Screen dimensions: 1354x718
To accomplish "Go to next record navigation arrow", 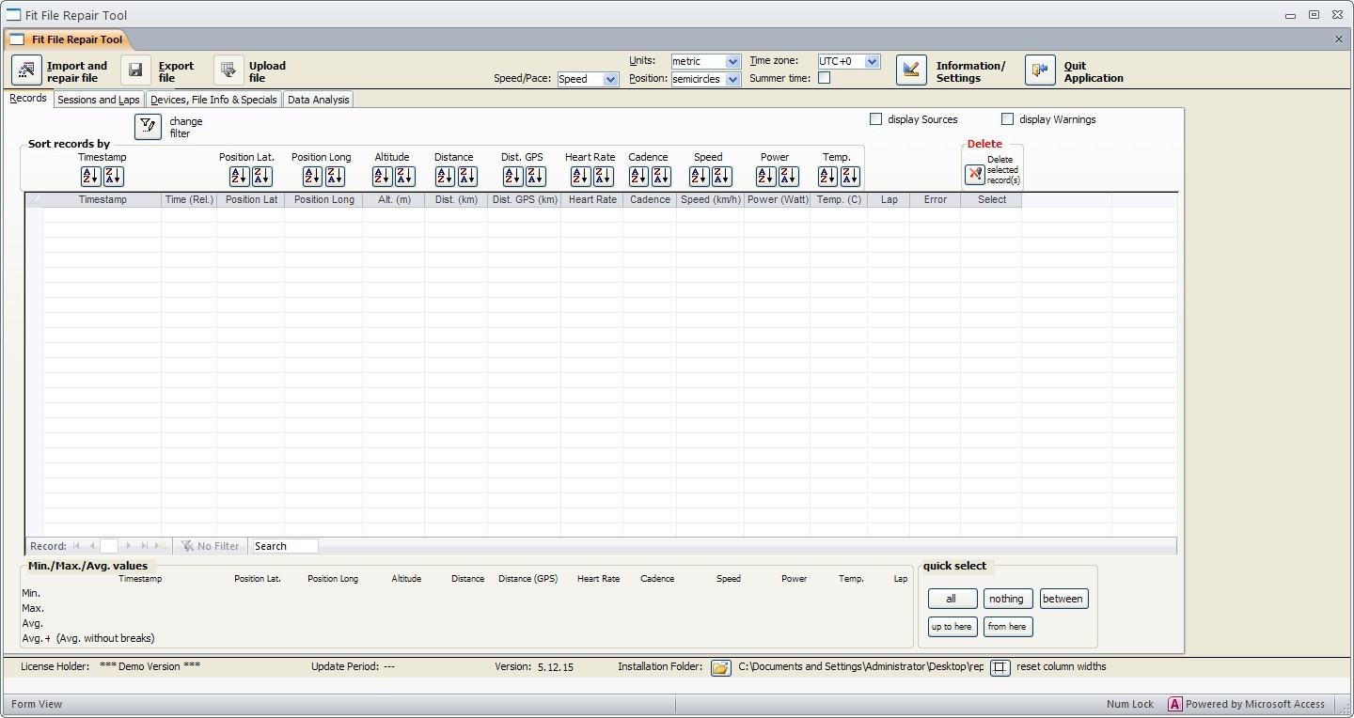I will point(129,546).
